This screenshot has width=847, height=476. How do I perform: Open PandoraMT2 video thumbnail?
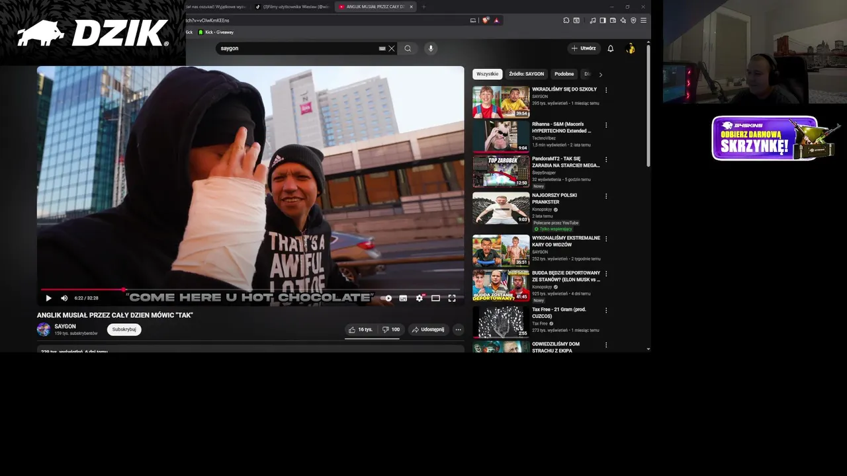click(501, 171)
